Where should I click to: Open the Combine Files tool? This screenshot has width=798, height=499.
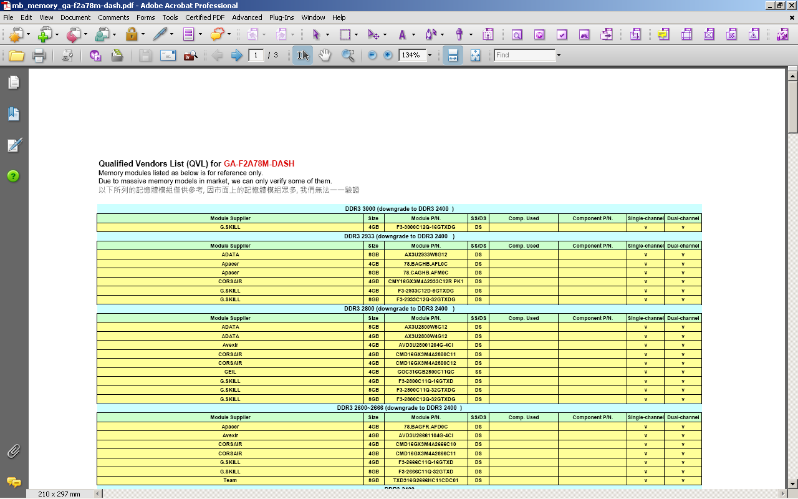[x=45, y=34]
